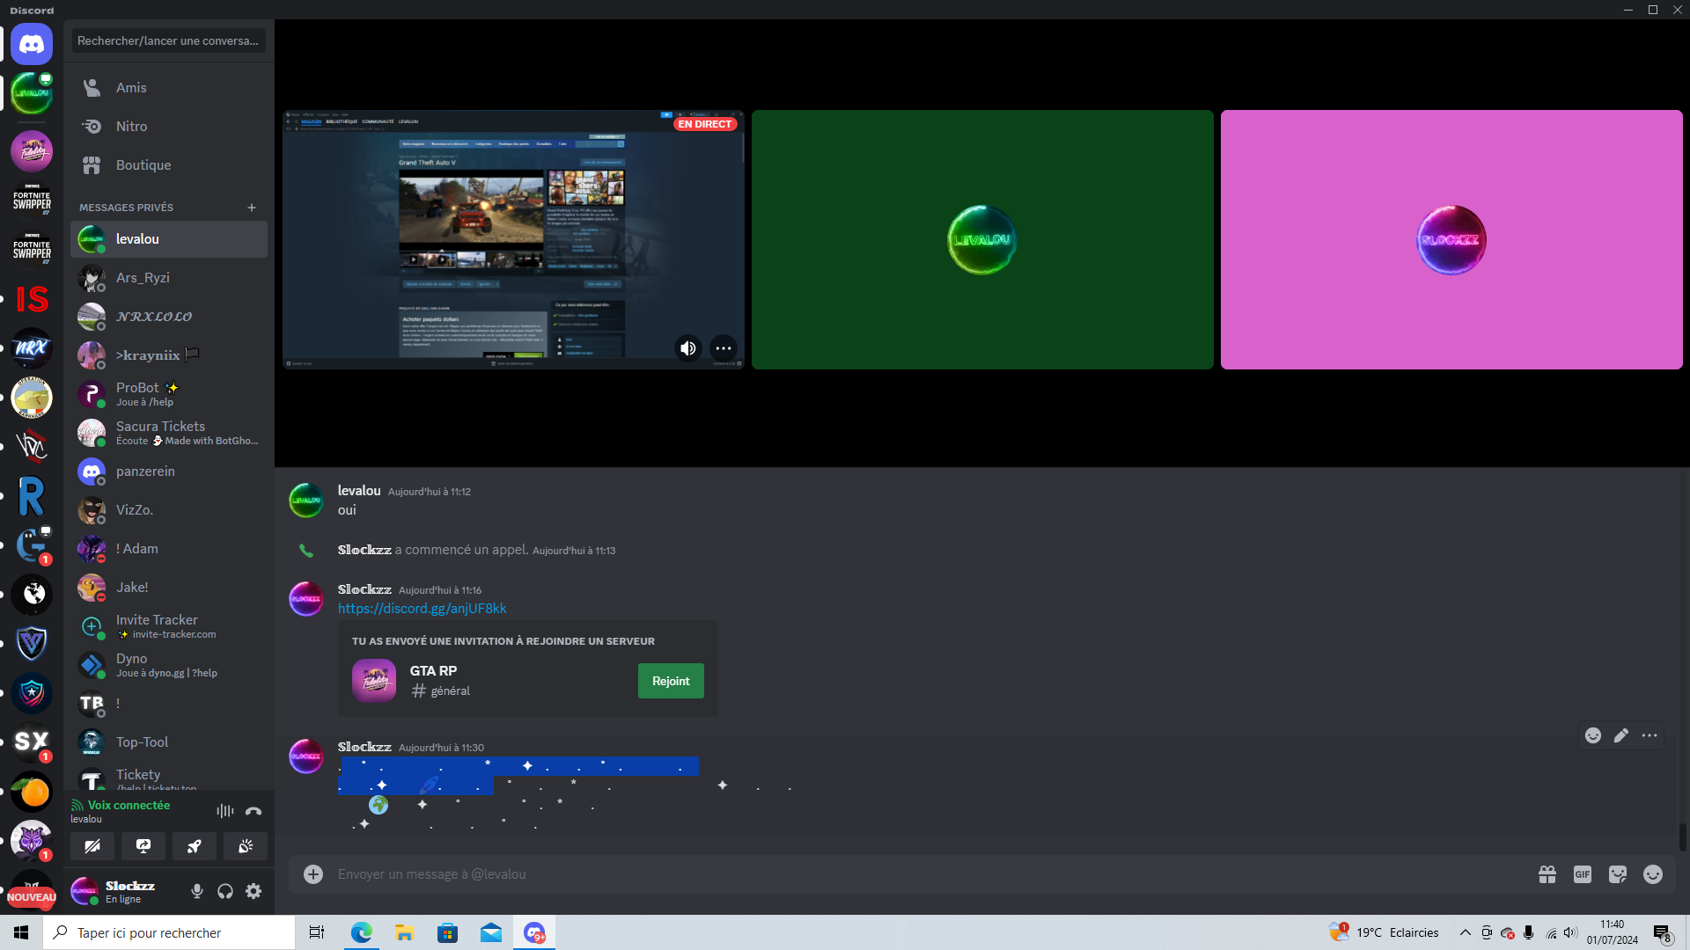Launch an activity with rocket icon
Image resolution: width=1690 pixels, height=950 pixels.
click(x=195, y=846)
